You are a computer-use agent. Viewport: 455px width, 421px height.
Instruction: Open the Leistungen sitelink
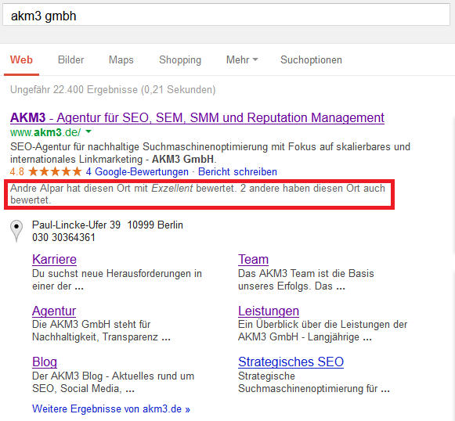point(269,311)
